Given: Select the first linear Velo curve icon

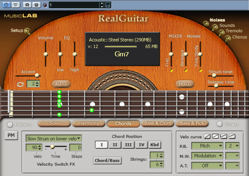Looking at the screenshot, I should [x=207, y=136].
